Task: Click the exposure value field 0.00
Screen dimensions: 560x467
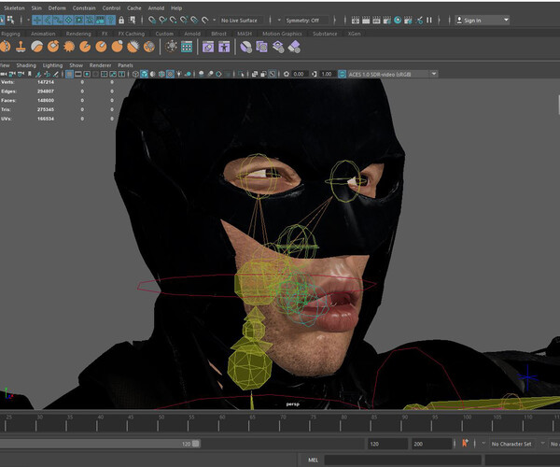Action: tap(300, 75)
